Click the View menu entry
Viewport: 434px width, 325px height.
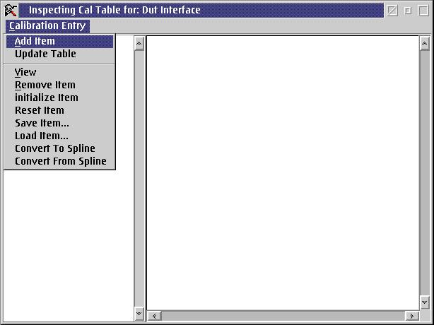tap(59, 72)
